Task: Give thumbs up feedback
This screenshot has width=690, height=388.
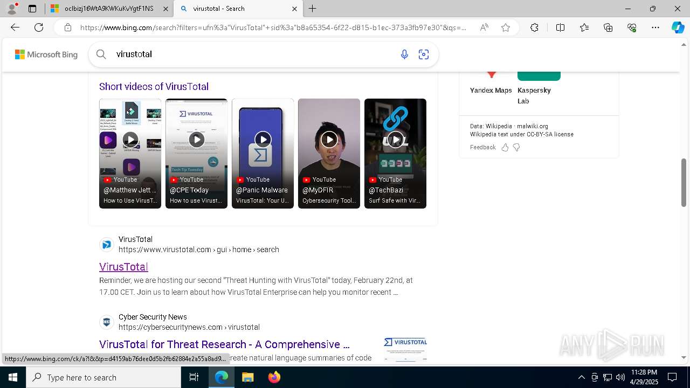Action: tap(505, 147)
